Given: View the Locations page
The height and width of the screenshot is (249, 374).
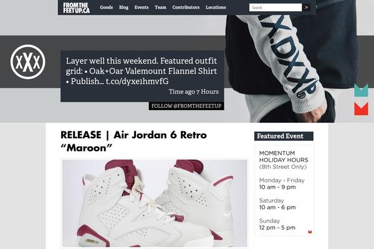Looking at the screenshot, I should [x=216, y=7].
